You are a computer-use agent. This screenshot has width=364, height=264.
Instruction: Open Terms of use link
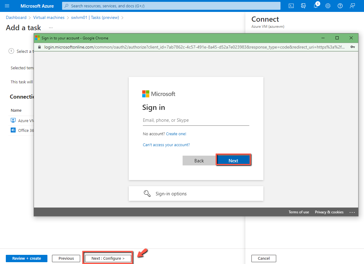coord(299,212)
